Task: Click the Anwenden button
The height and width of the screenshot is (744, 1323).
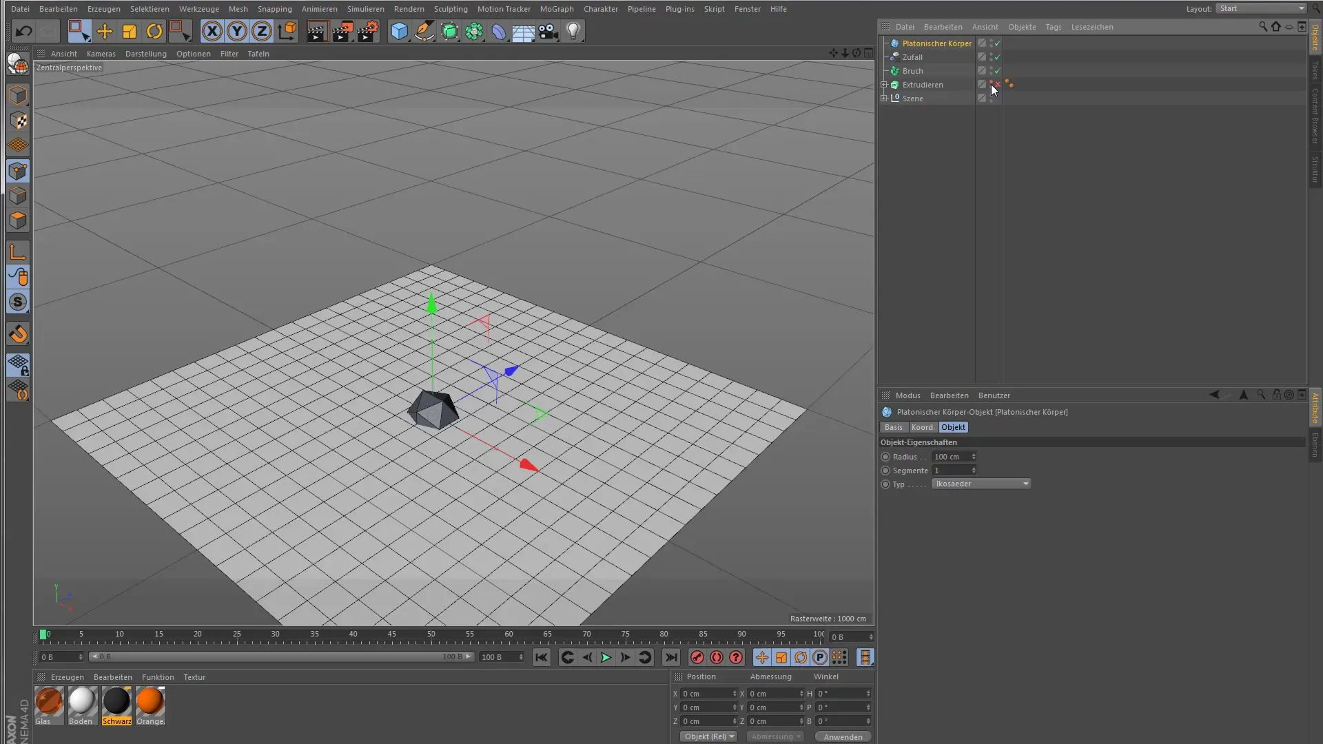Action: coord(843,736)
